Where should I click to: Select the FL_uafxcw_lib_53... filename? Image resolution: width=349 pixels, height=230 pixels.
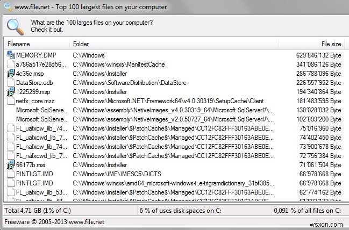coord(41,192)
